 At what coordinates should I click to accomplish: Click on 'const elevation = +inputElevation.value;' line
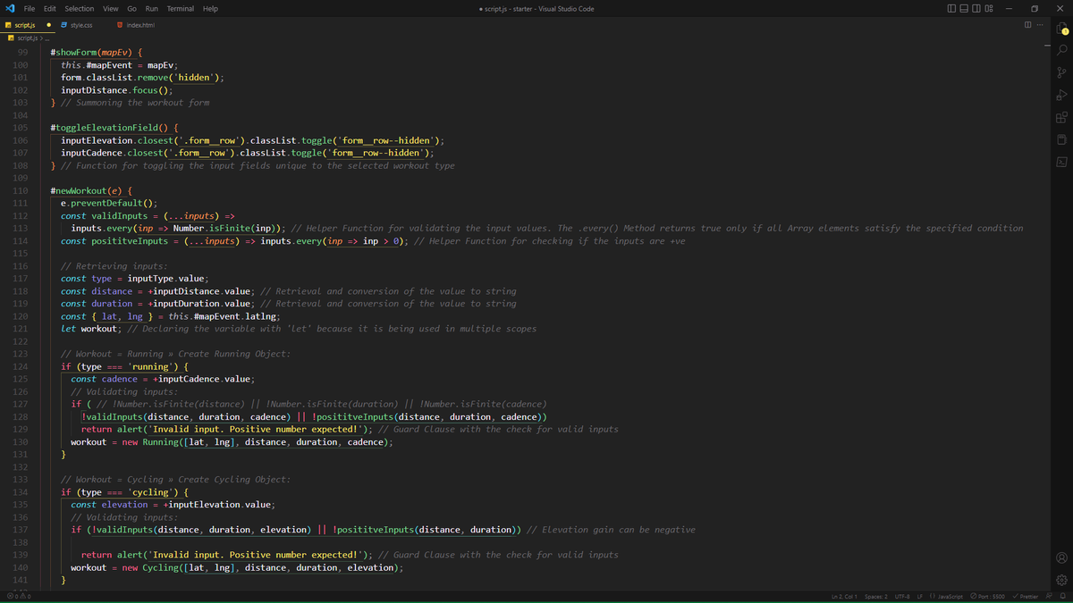pyautogui.click(x=173, y=505)
